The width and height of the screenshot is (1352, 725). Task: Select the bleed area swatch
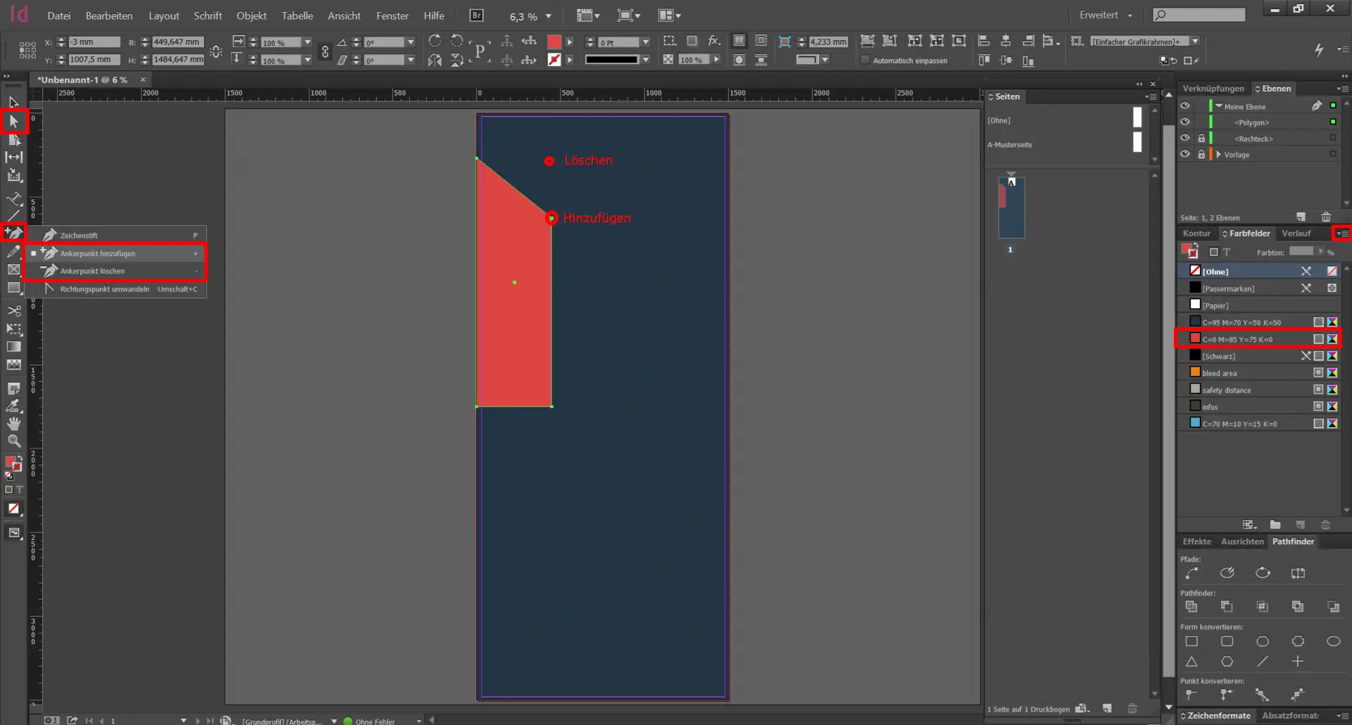coord(1220,373)
